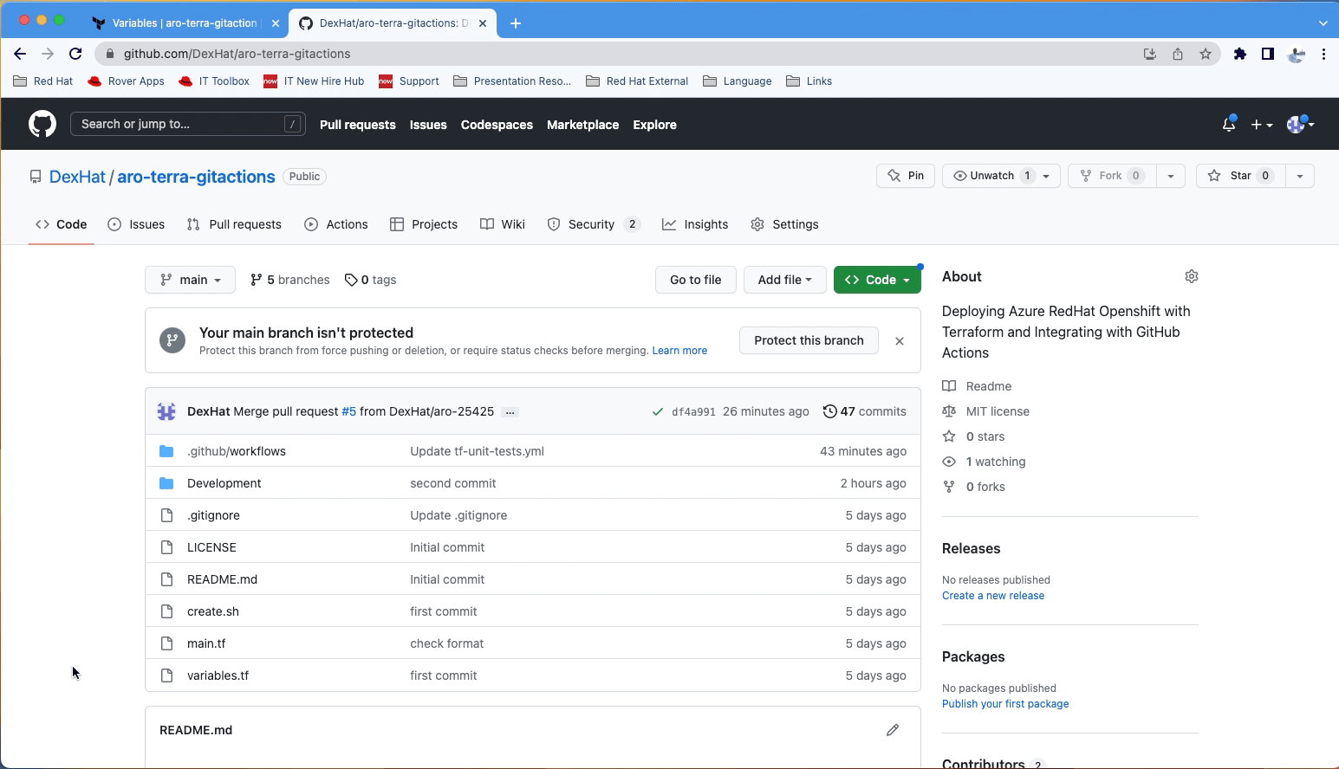Open main.tf file

click(x=206, y=643)
